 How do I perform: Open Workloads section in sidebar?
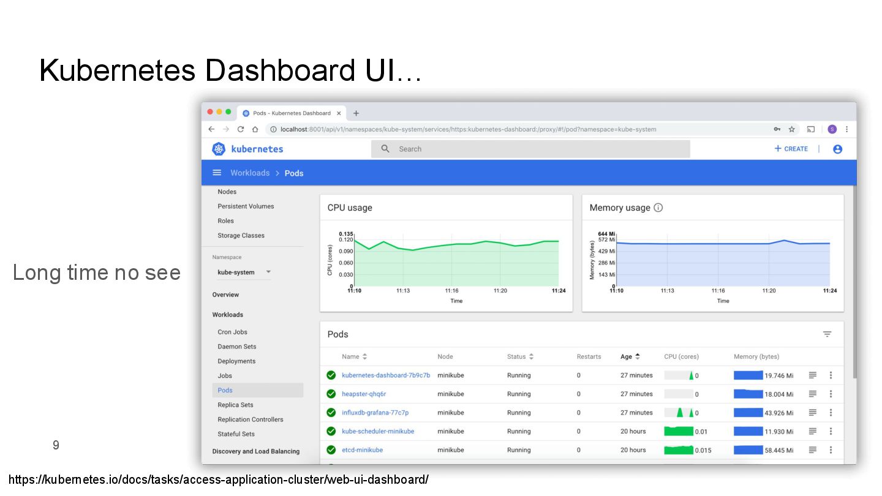point(227,315)
